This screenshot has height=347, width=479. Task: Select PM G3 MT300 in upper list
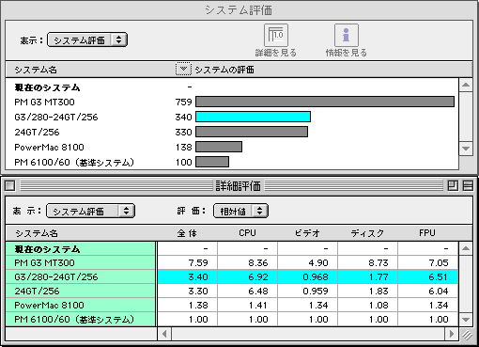coord(44,102)
